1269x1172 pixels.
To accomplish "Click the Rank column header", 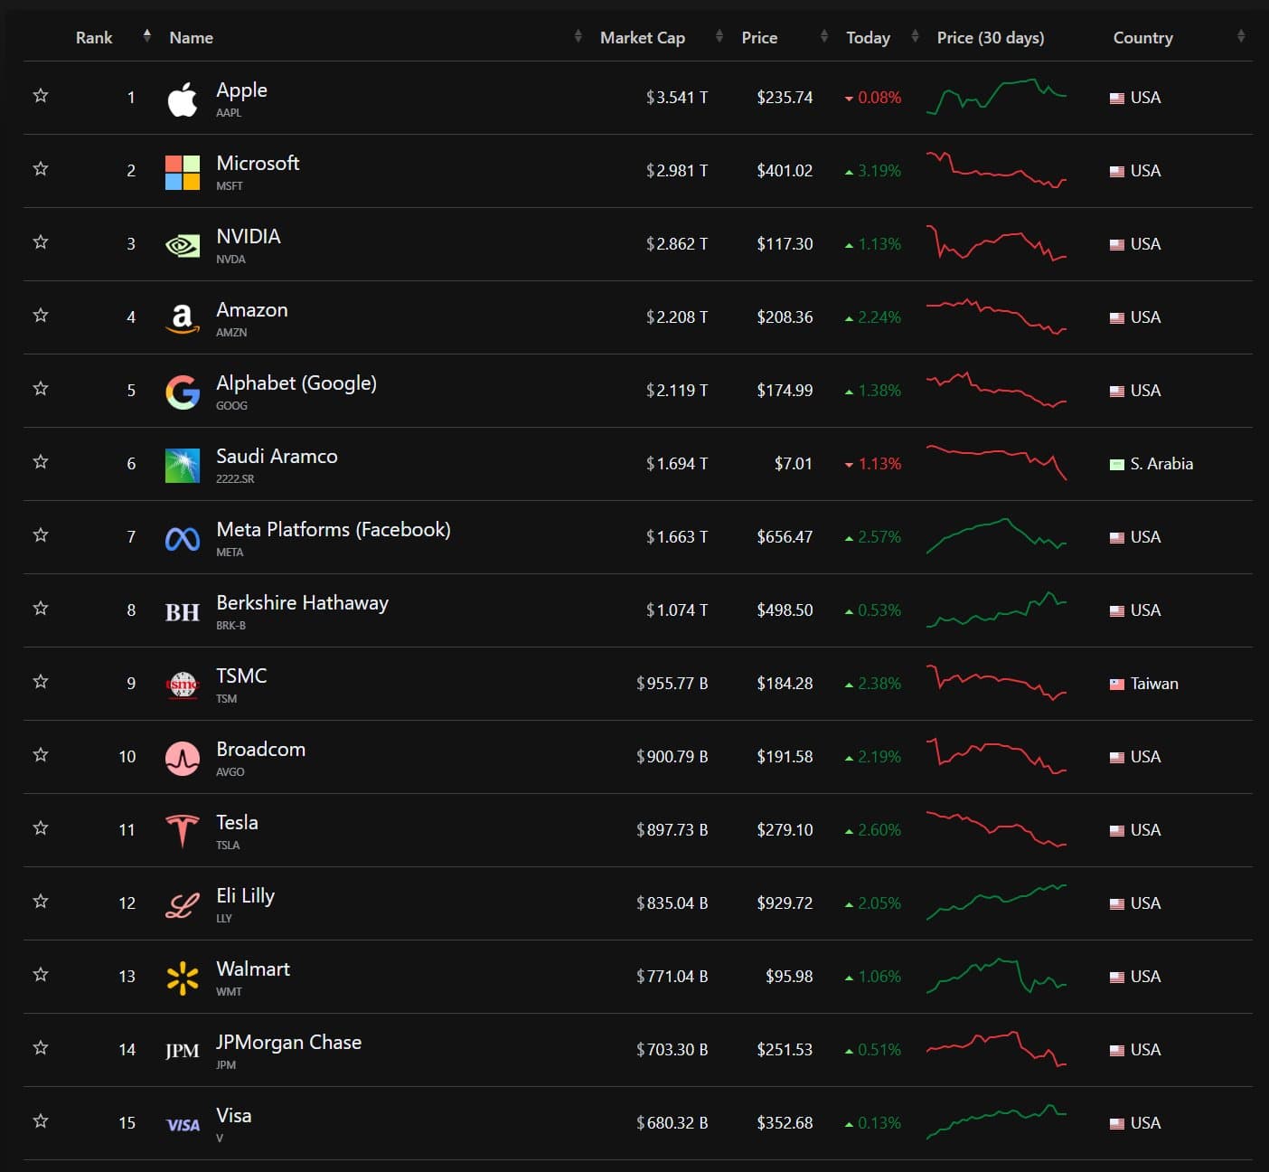I will [94, 37].
